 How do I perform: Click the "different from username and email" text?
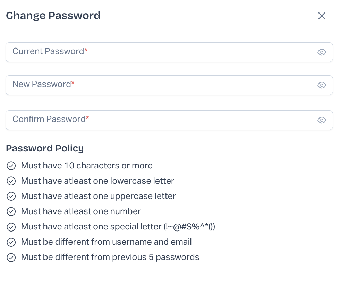point(106,242)
